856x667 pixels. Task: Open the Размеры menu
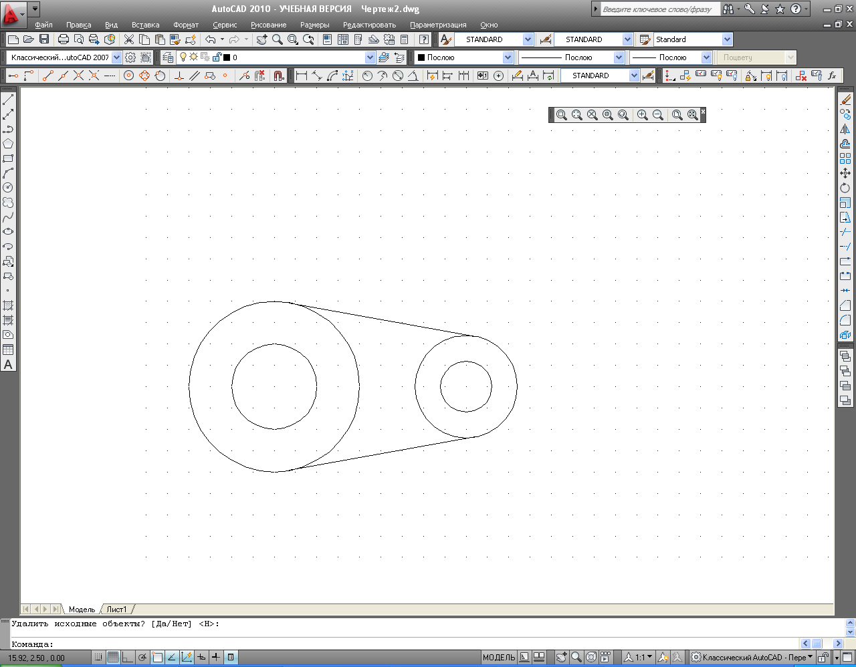(314, 25)
